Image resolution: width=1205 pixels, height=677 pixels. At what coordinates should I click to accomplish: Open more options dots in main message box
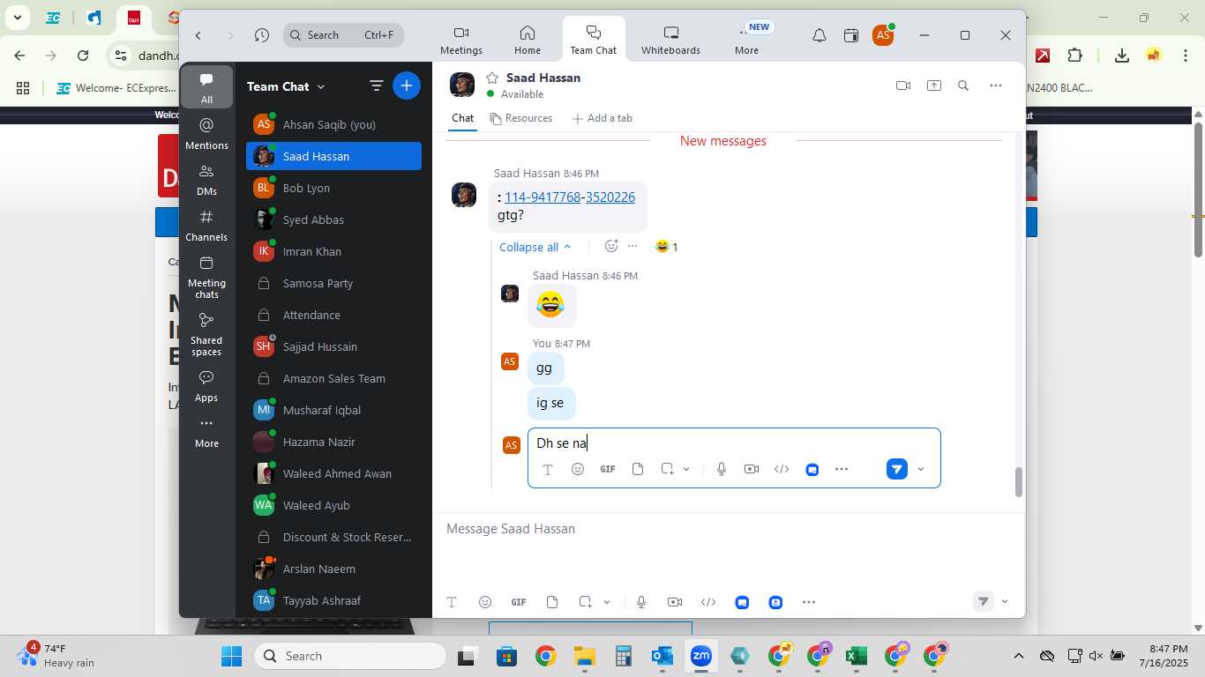click(809, 602)
